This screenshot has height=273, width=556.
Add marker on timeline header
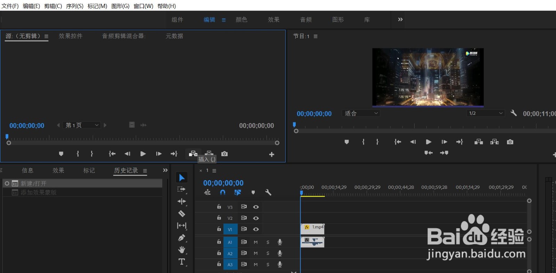[253, 192]
